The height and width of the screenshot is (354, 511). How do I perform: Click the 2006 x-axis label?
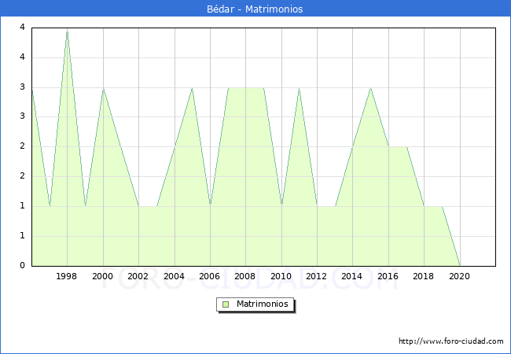[x=210, y=276]
